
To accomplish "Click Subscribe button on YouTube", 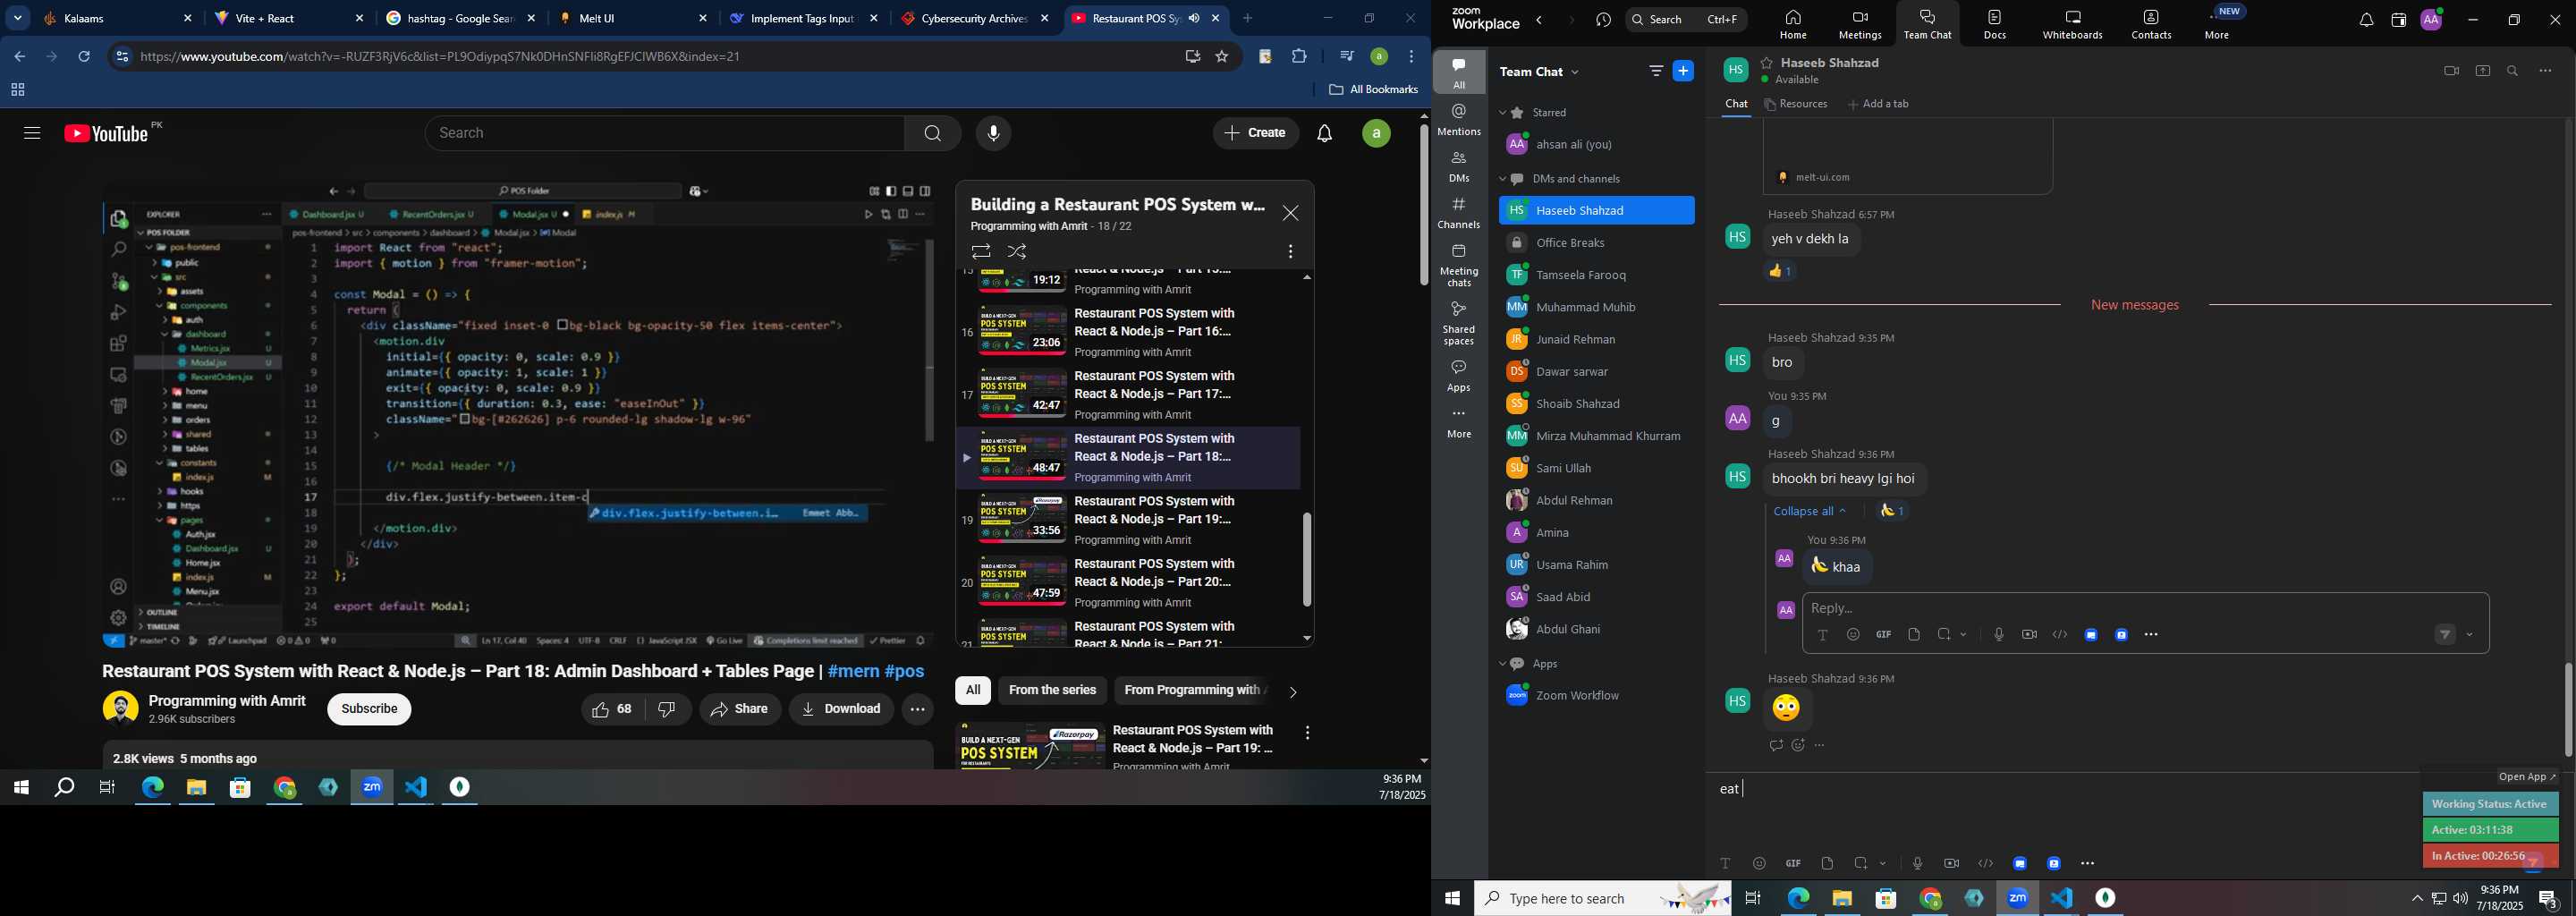I will [369, 709].
